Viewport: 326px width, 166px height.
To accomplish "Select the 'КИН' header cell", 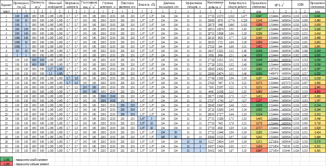I will click(x=300, y=5).
